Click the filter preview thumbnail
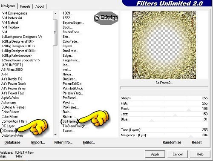 (x=164, y=45)
